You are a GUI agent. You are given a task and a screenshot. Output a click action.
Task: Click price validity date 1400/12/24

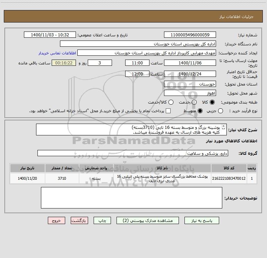pyautogui.click(x=190, y=74)
